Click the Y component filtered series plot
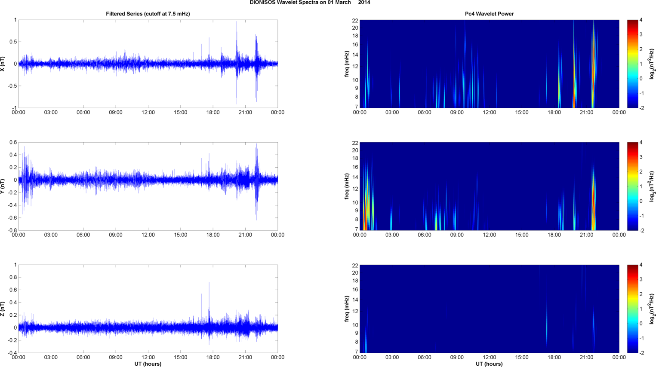656x367 pixels. pyautogui.click(x=148, y=186)
